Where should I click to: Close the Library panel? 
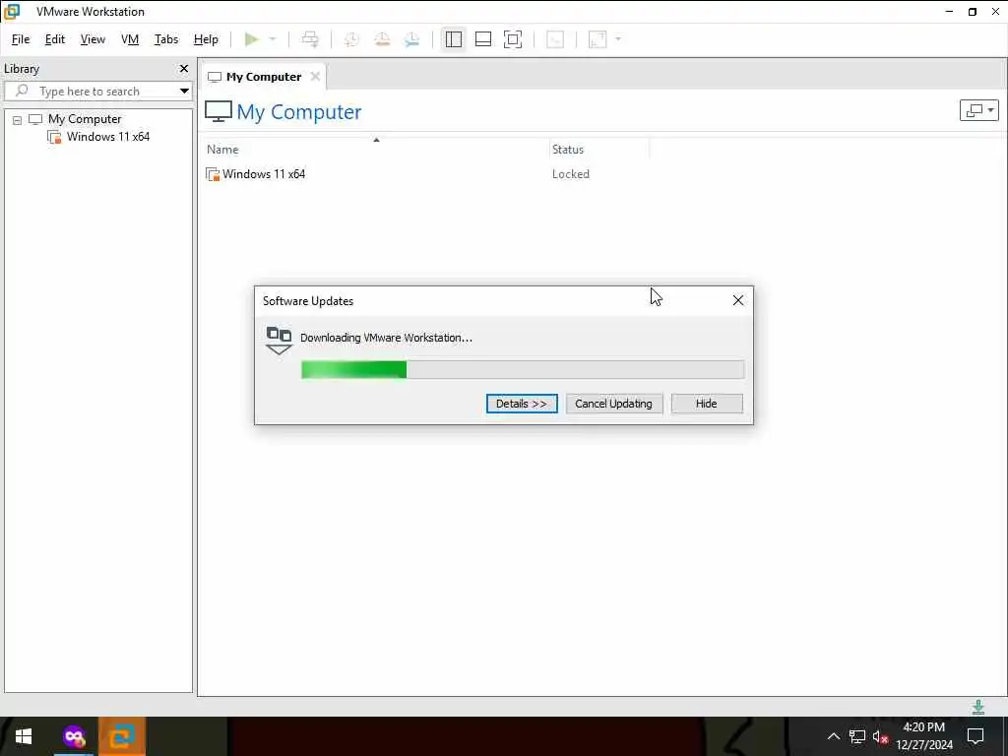click(184, 68)
